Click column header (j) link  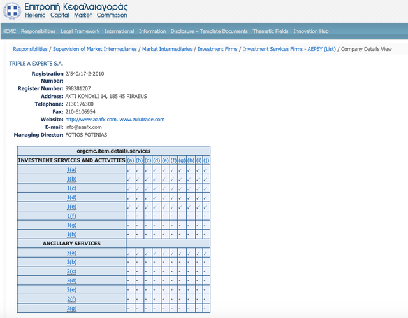[x=206, y=160]
